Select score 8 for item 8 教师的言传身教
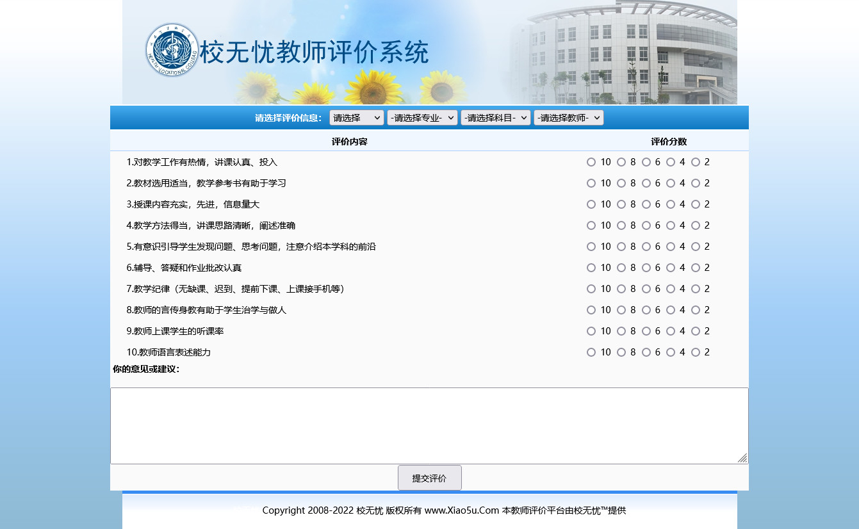The image size is (859, 529). point(621,310)
